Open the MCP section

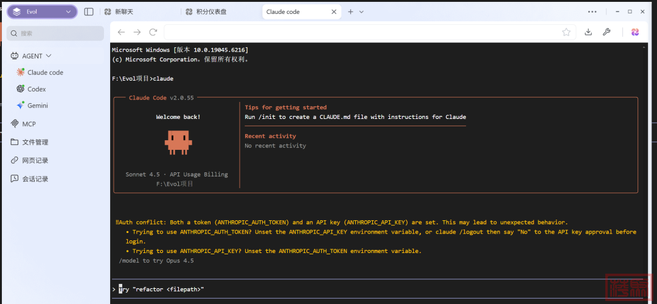coord(29,124)
